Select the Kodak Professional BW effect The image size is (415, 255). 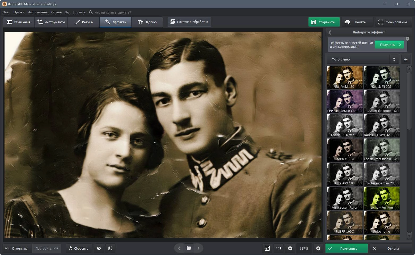[x=382, y=150]
